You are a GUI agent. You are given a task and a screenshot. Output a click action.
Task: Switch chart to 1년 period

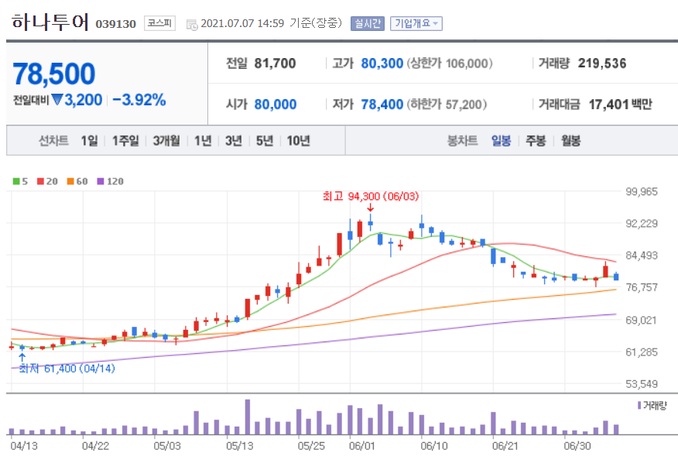[x=203, y=141]
